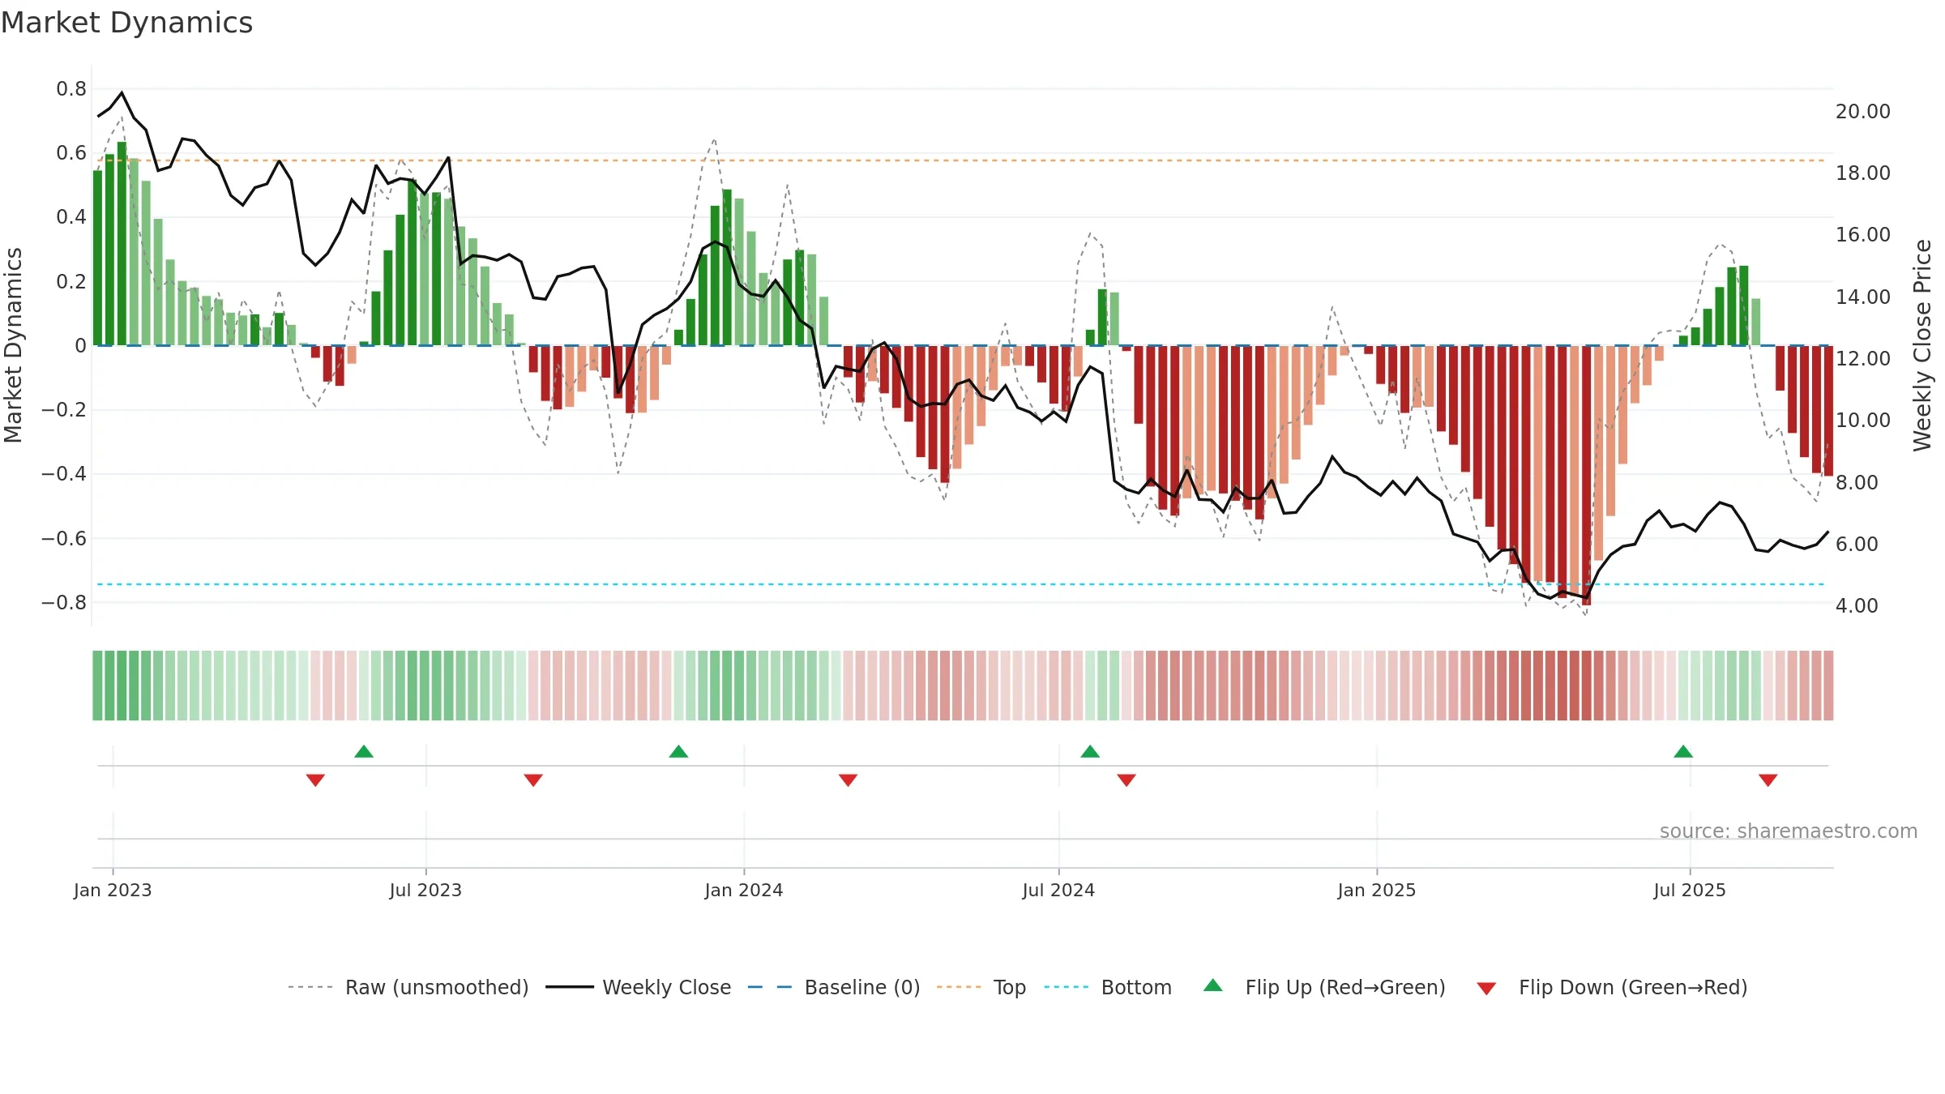
Task: Click the 16.00 price axis label
Action: point(1863,234)
